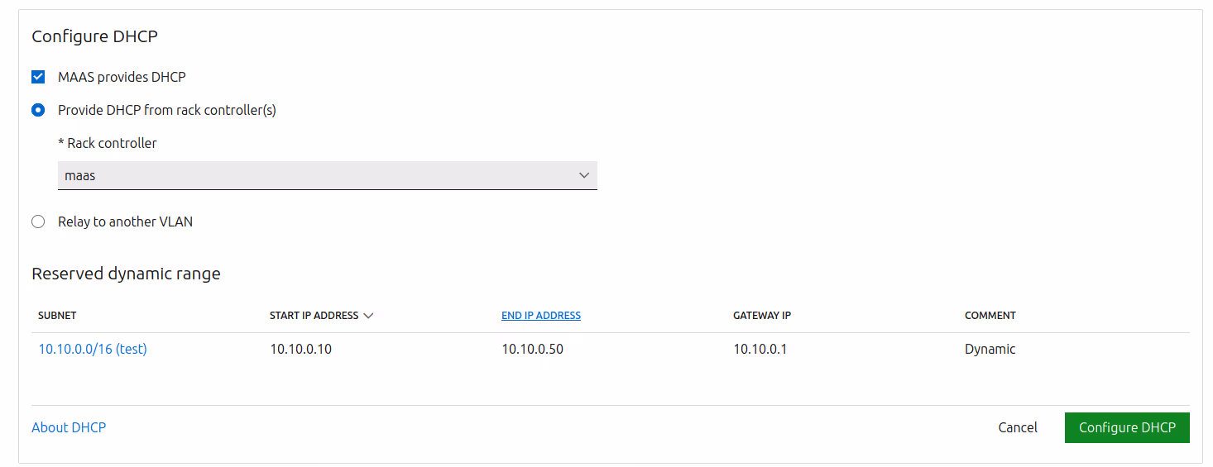The width and height of the screenshot is (1213, 467).
Task: Open the 10.10.0.0/16 (test) subnet link
Action: tap(93, 349)
